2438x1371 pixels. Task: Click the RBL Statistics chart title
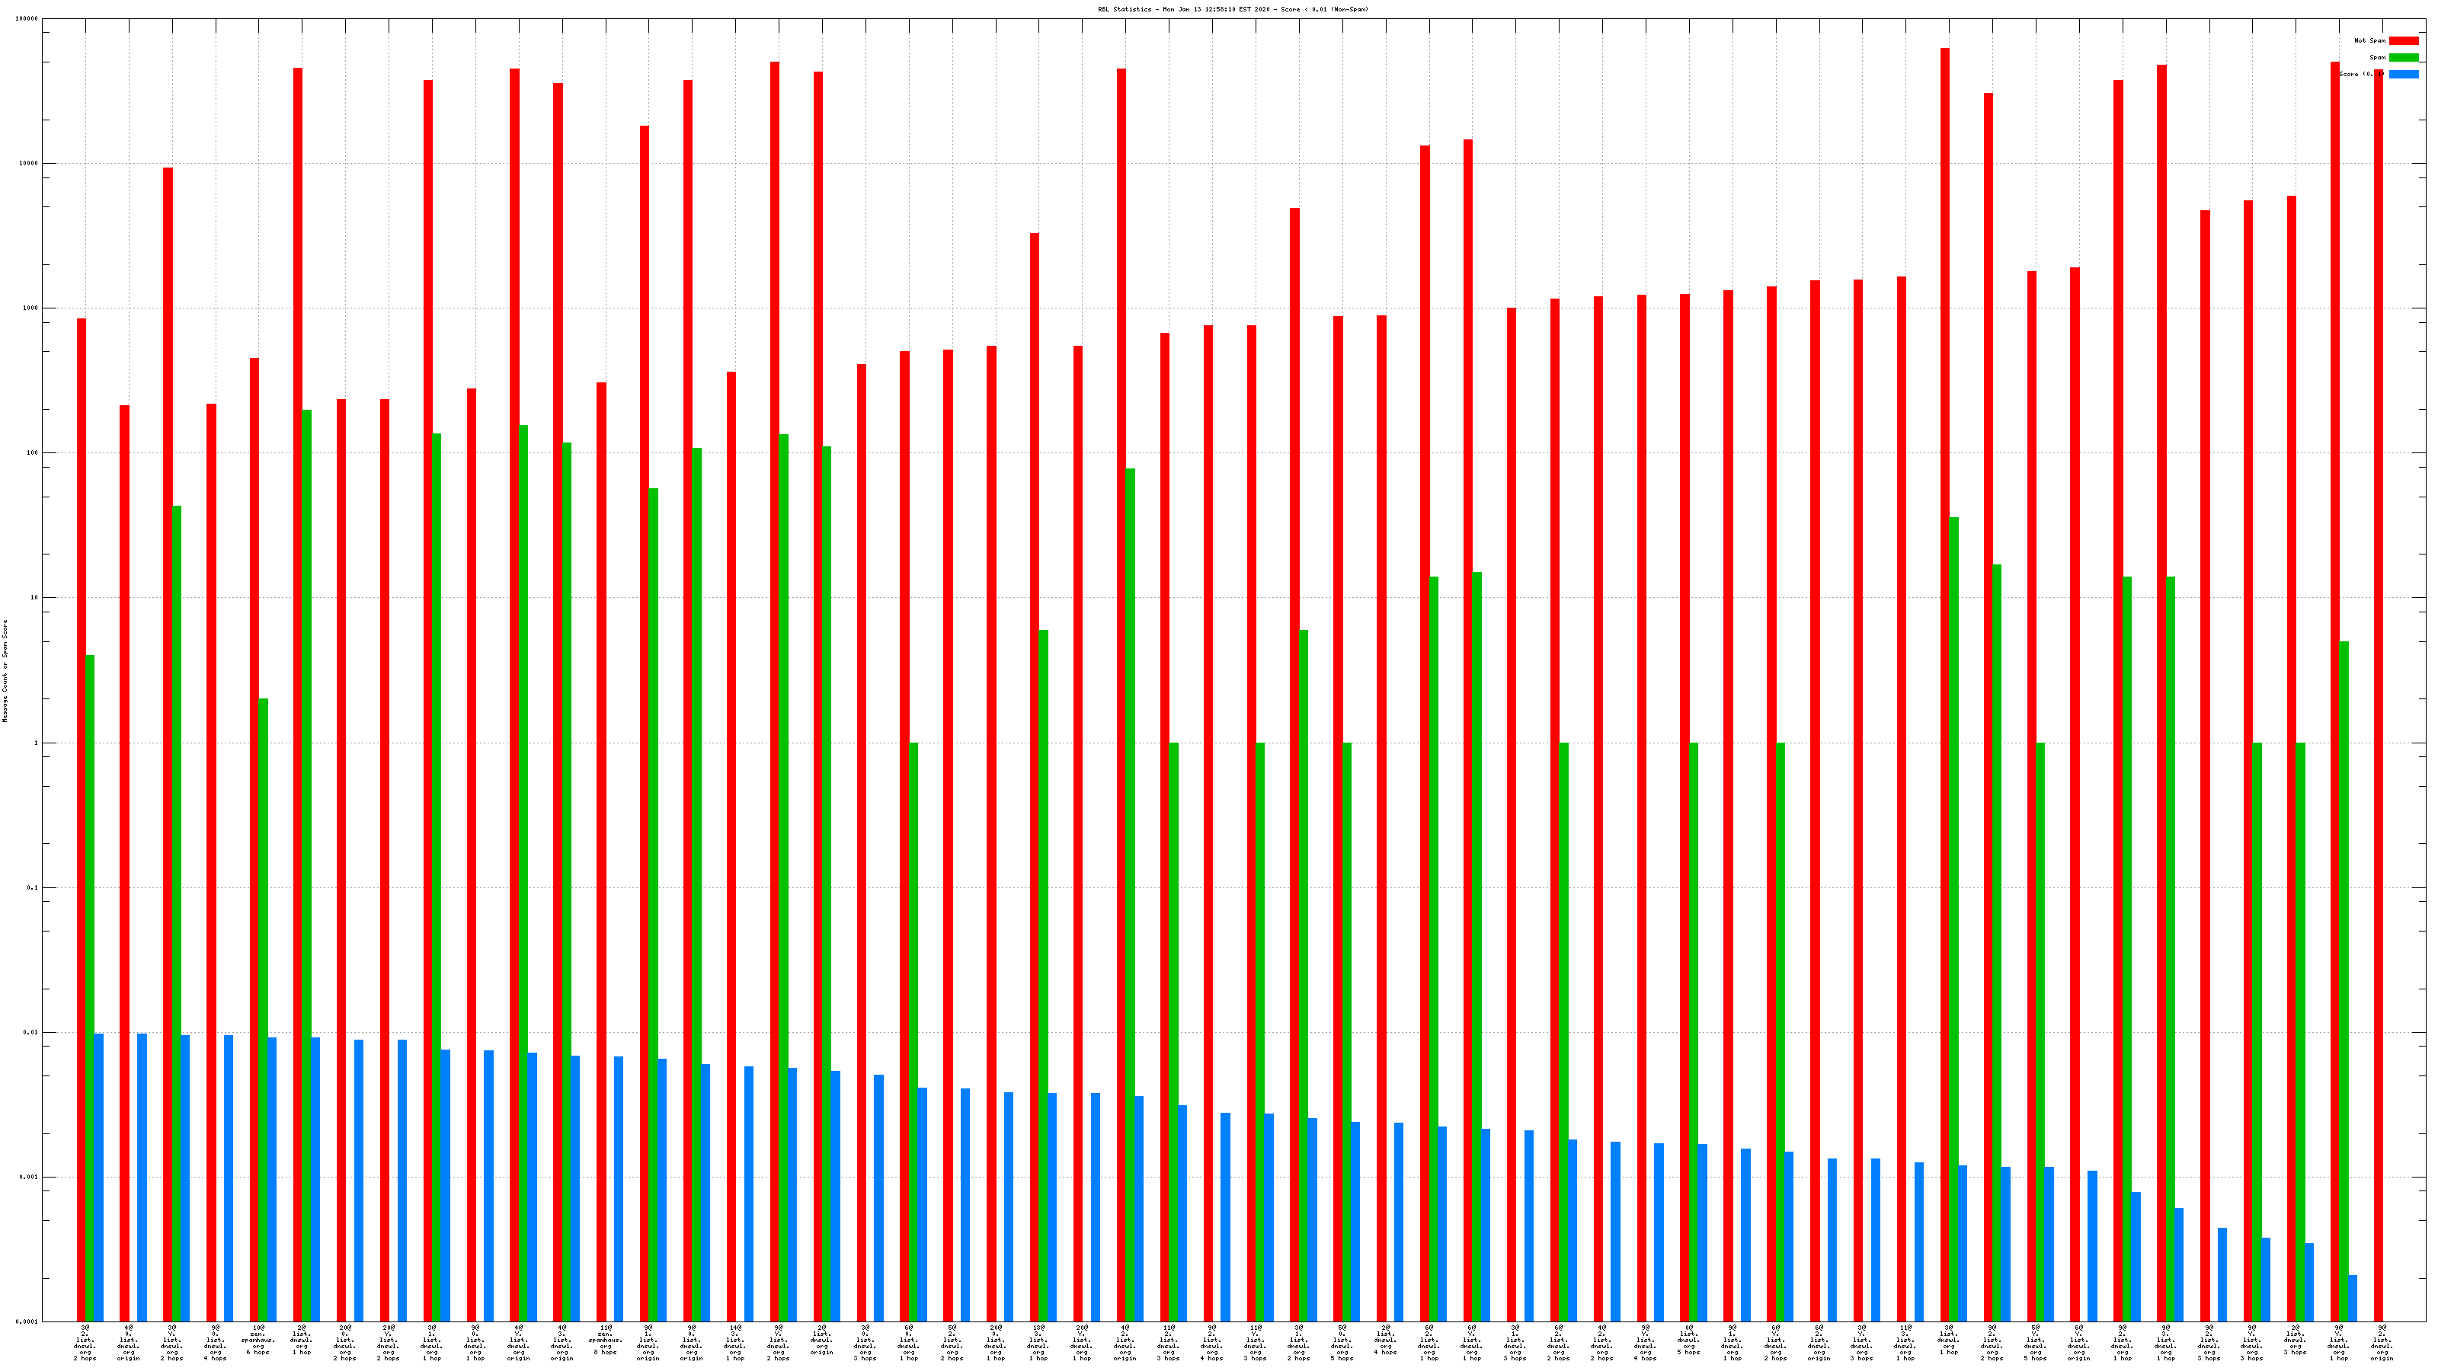pyautogui.click(x=1232, y=9)
